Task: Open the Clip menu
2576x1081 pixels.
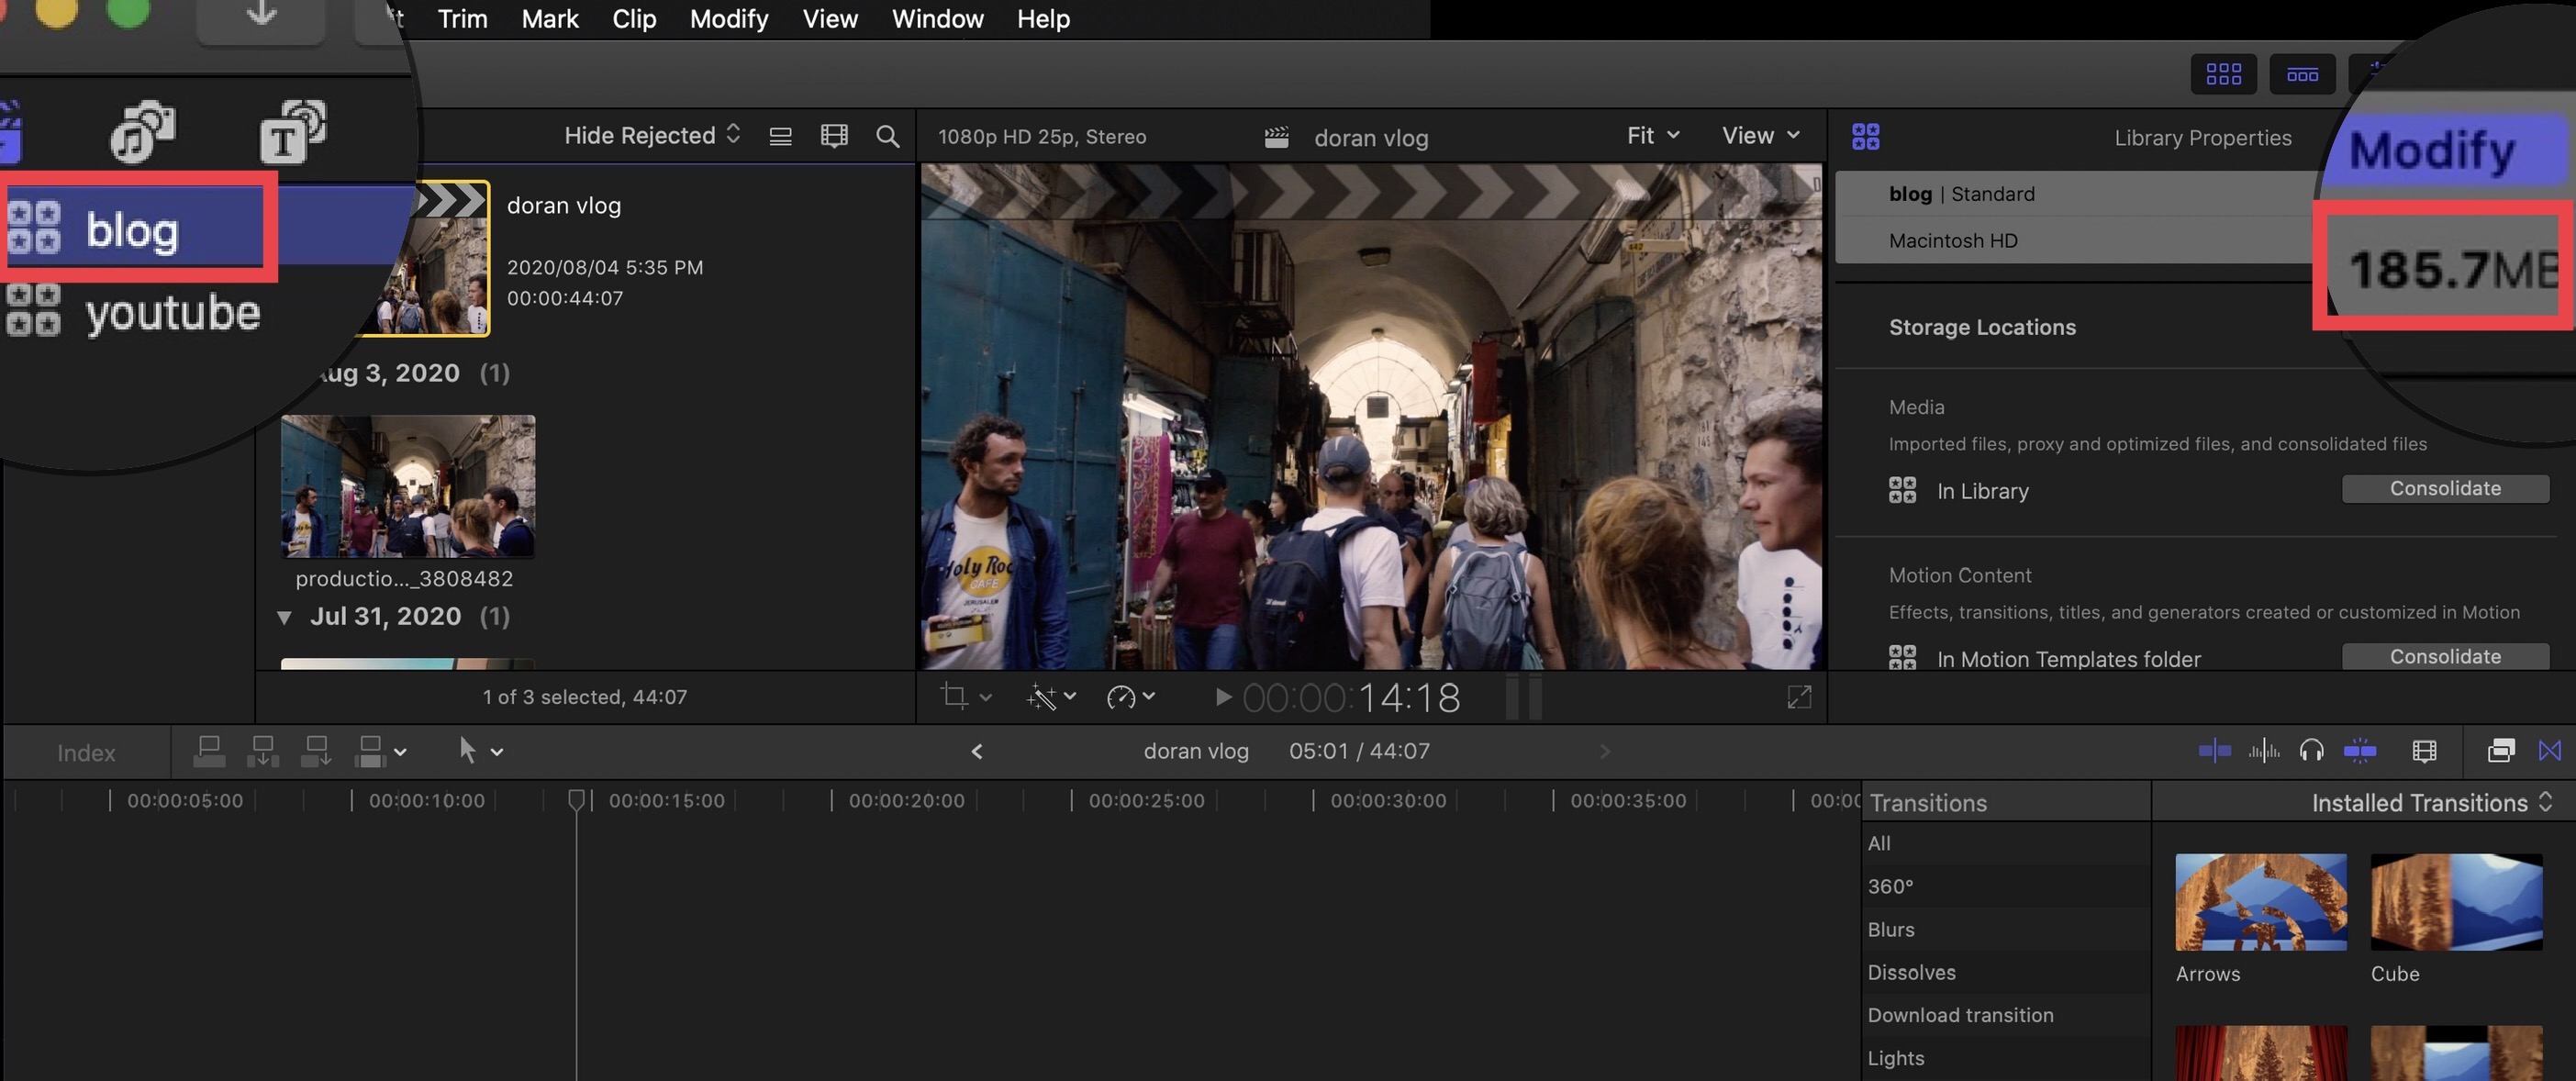Action: point(633,19)
